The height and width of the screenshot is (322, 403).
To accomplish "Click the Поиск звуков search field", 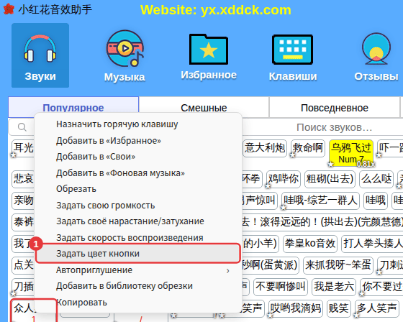I will tap(334, 127).
